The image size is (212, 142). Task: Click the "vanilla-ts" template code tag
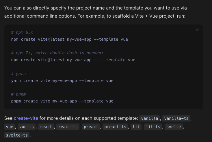click(176, 118)
